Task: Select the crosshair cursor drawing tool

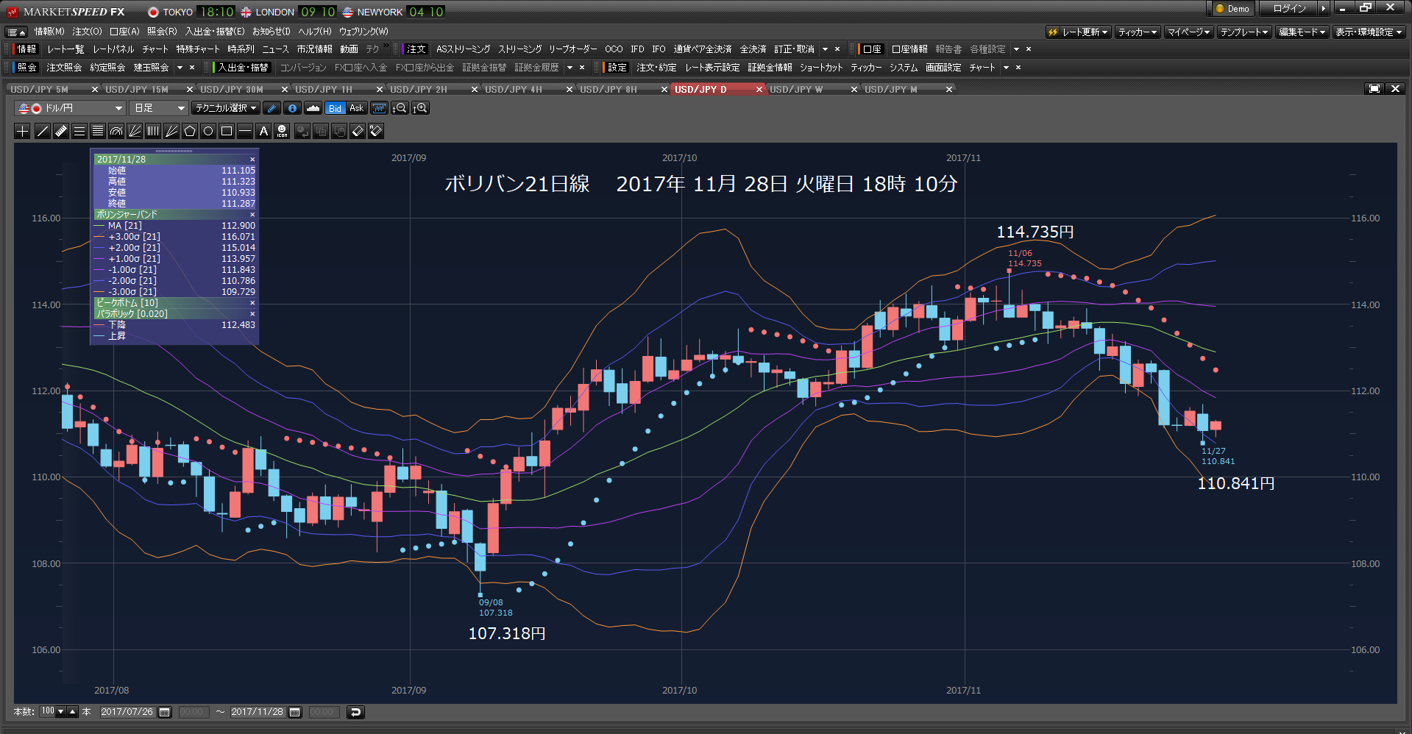Action: click(23, 131)
